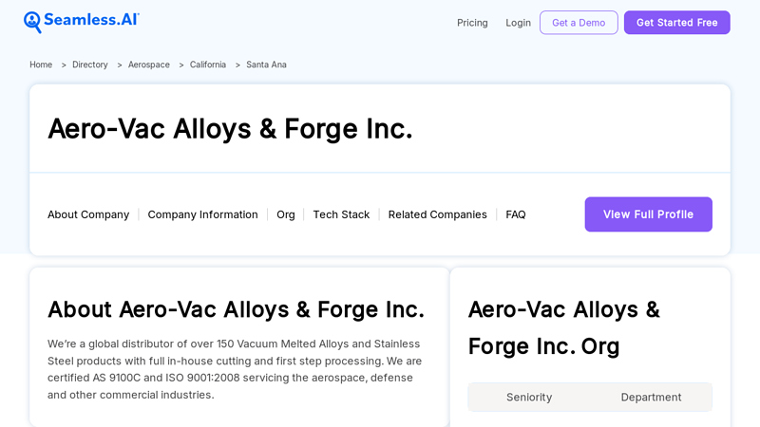Image resolution: width=760 pixels, height=427 pixels.
Task: Open the Pricing page link
Action: pyautogui.click(x=472, y=23)
